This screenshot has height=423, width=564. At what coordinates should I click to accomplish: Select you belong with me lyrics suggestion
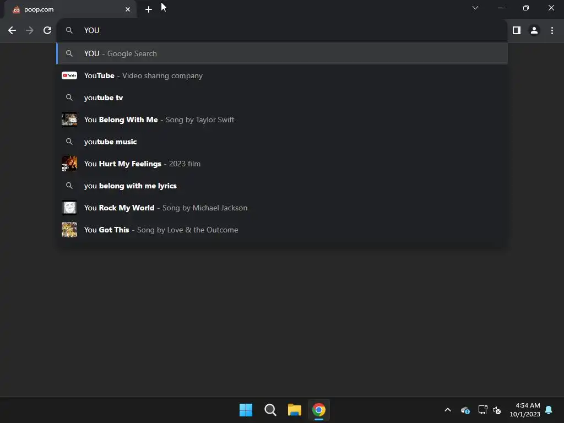coord(282,186)
